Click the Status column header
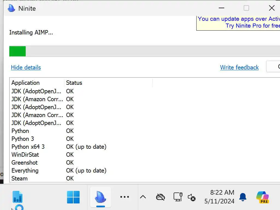 tap(108, 83)
